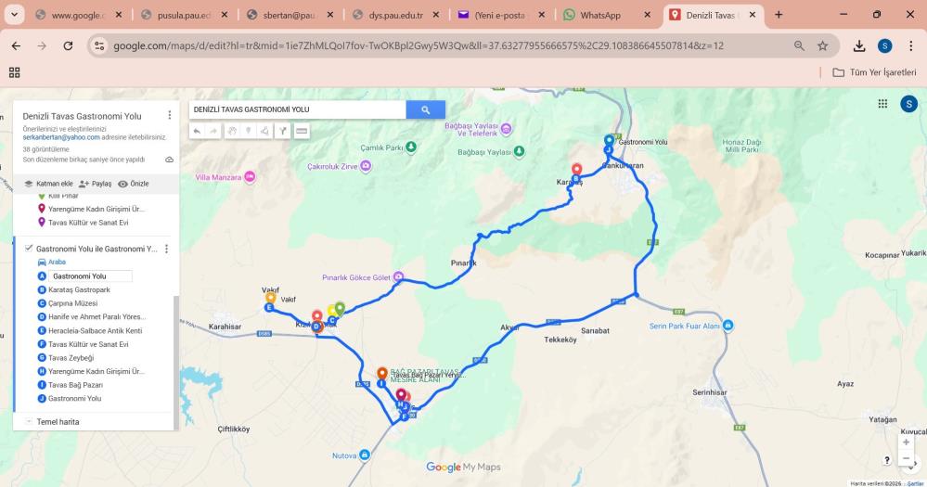The image size is (927, 487).
Task: Choose the add directions tool
Action: (x=283, y=131)
